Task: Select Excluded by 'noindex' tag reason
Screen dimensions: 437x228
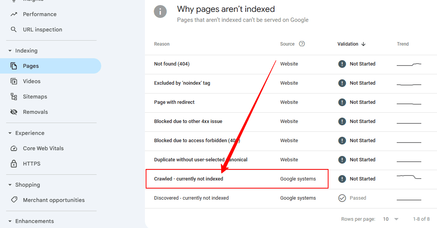Action: coord(182,83)
